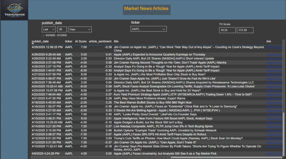Screen dimensions: 286x159
Task: Open the AAPL ticker dropdown
Action: coord(148,29)
